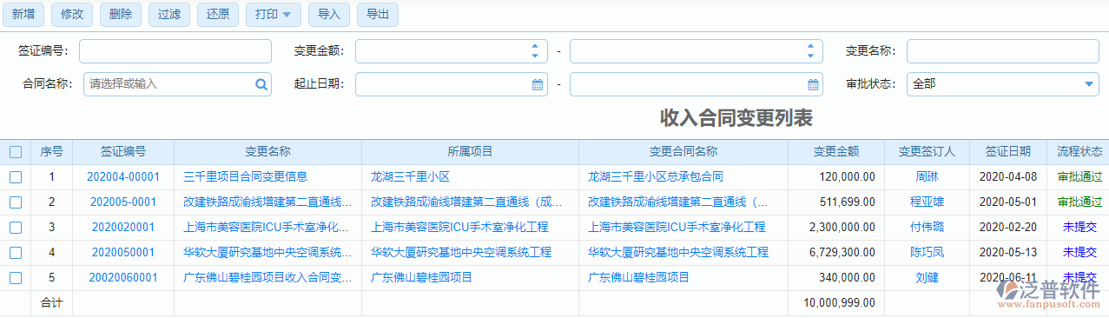Focus the 签证编号 input field
The width and height of the screenshot is (1109, 318).
pyautogui.click(x=175, y=51)
